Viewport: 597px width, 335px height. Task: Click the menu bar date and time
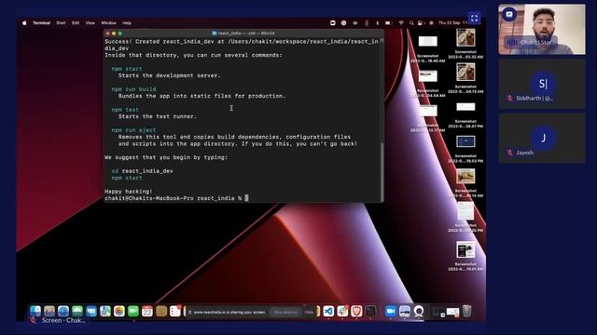point(453,23)
